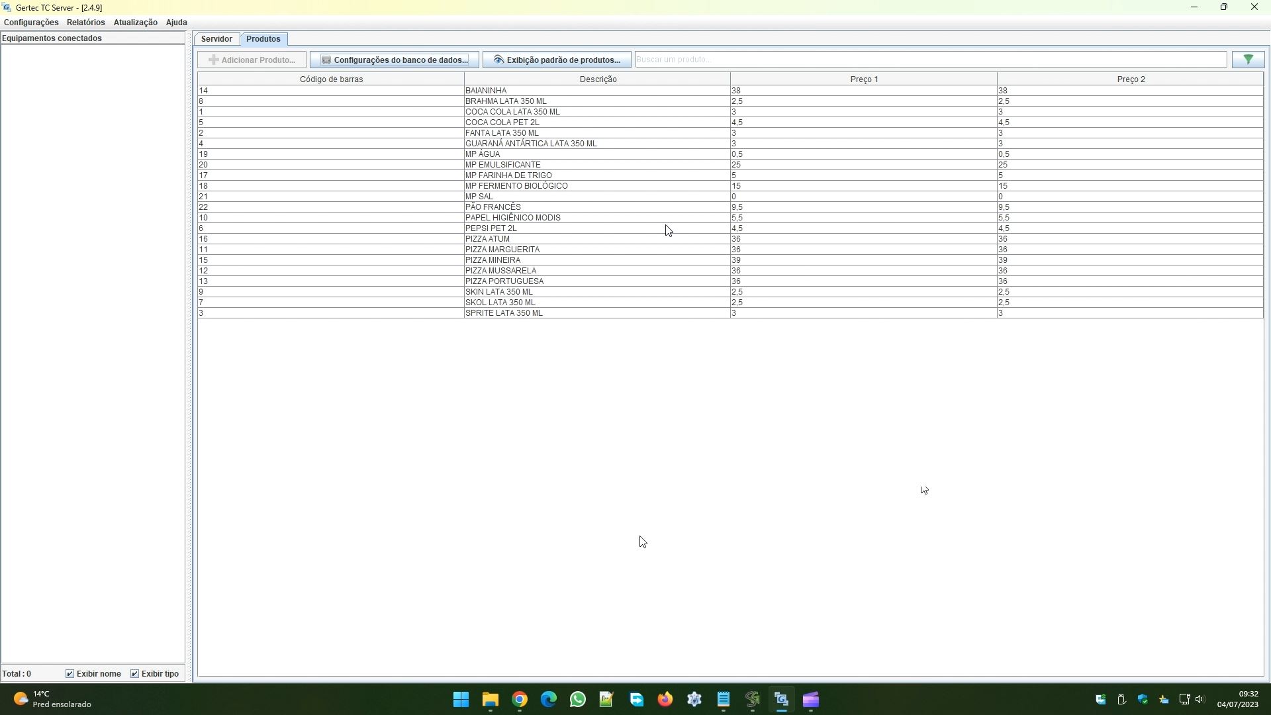This screenshot has width=1271, height=715.
Task: Toggle the Exibir nome checkbox
Action: 70,674
